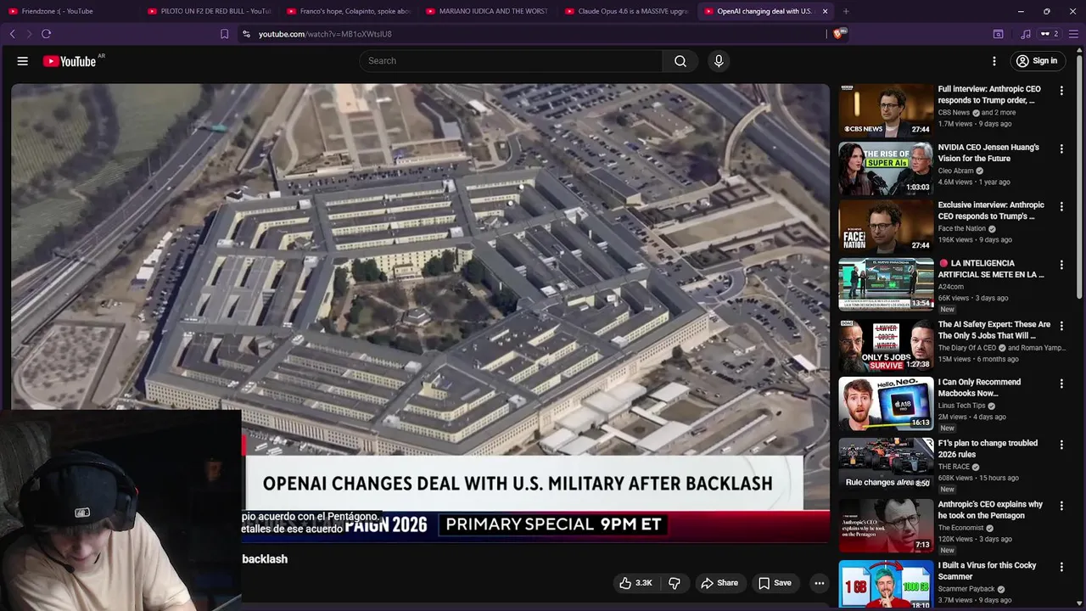Go back in browser history

(x=12, y=34)
